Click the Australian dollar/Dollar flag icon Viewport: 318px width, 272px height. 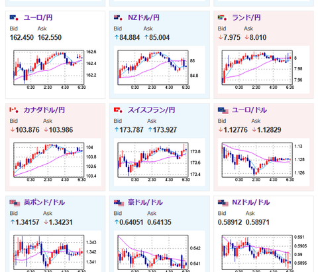(119, 202)
